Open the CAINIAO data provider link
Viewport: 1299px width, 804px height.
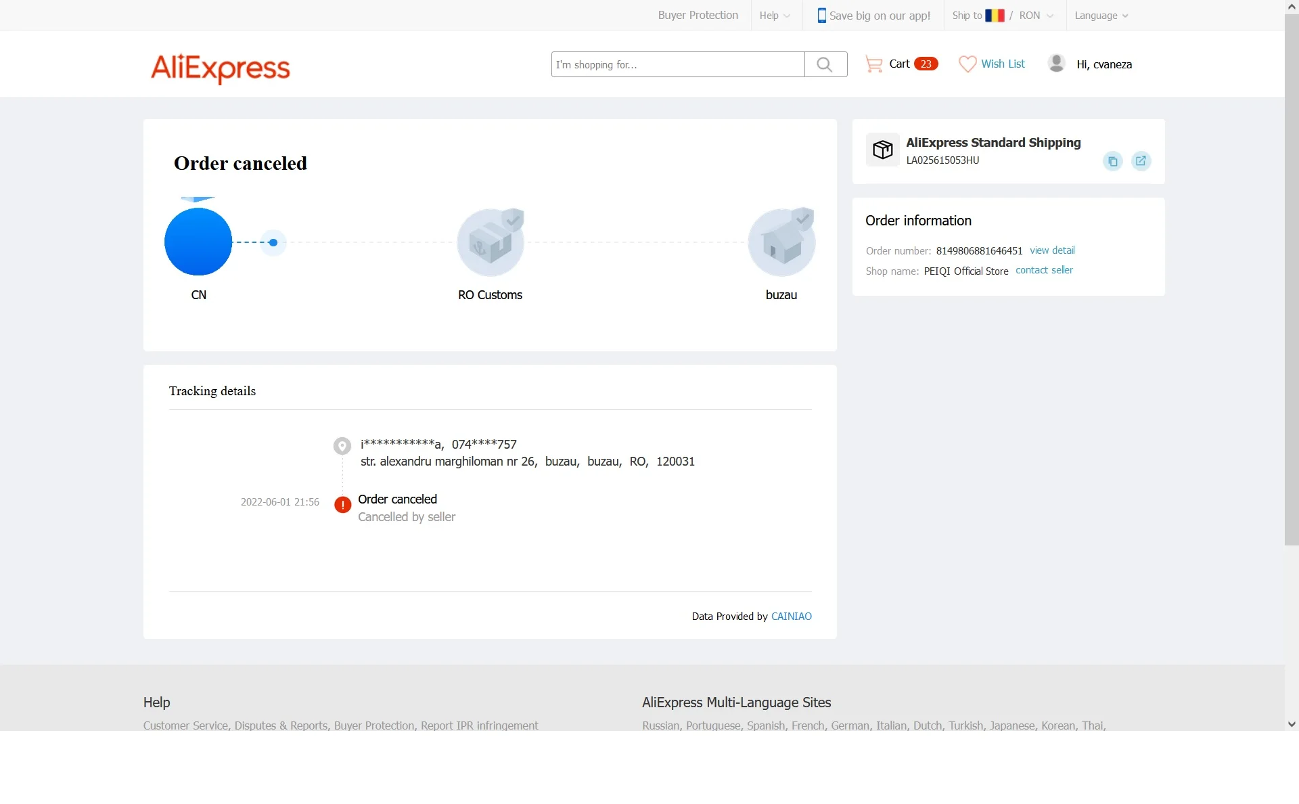click(x=791, y=617)
